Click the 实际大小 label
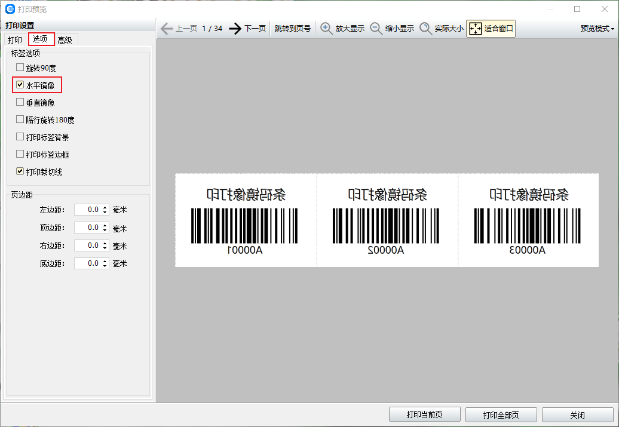The image size is (619, 427). tap(449, 29)
